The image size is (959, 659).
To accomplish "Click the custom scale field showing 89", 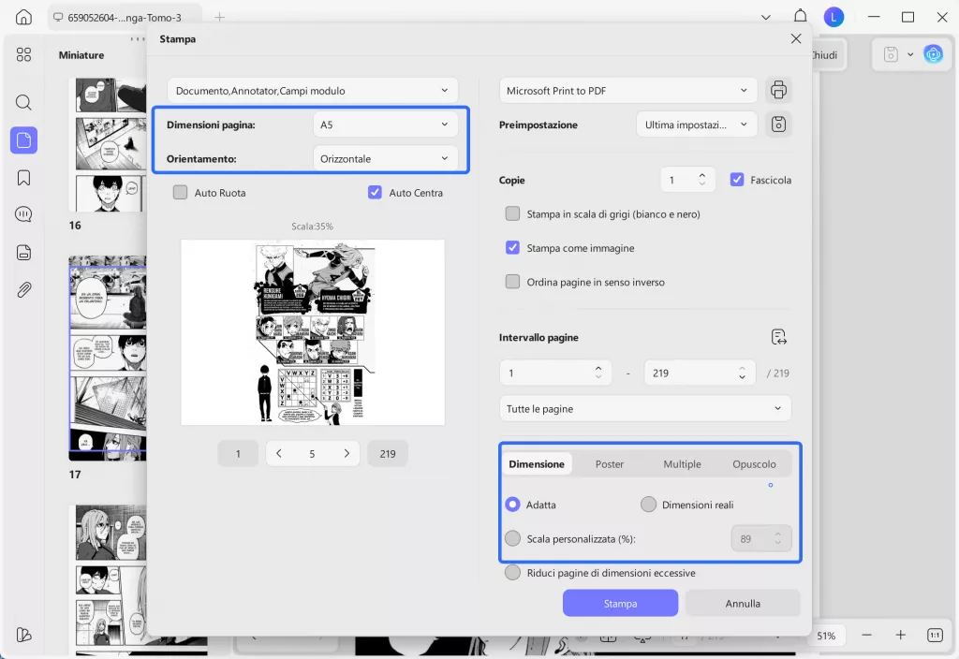I will [760, 538].
